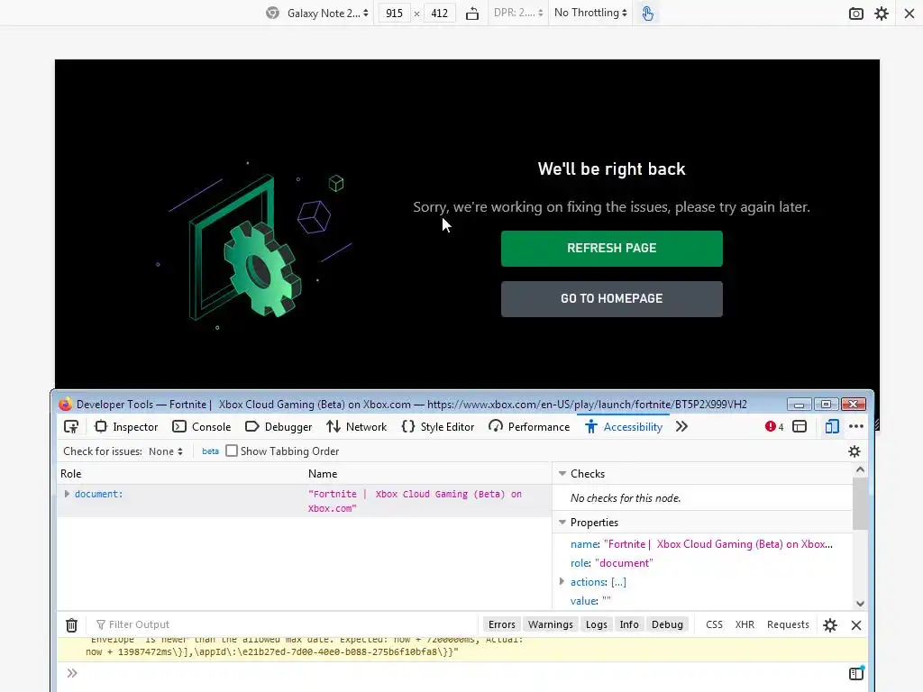Toggle touch simulation hand icon
Viewport: 923px width, 692px height.
coord(647,13)
